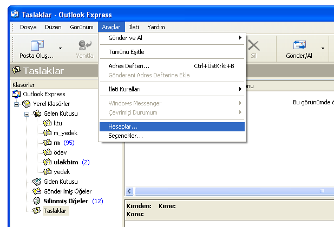Open Seçenekler... from Araçlar menu
This screenshot has height=227, width=334.
[172, 136]
